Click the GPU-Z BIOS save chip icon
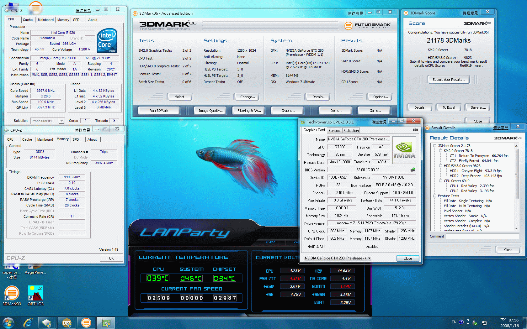The height and width of the screenshot is (329, 527). 413,170
